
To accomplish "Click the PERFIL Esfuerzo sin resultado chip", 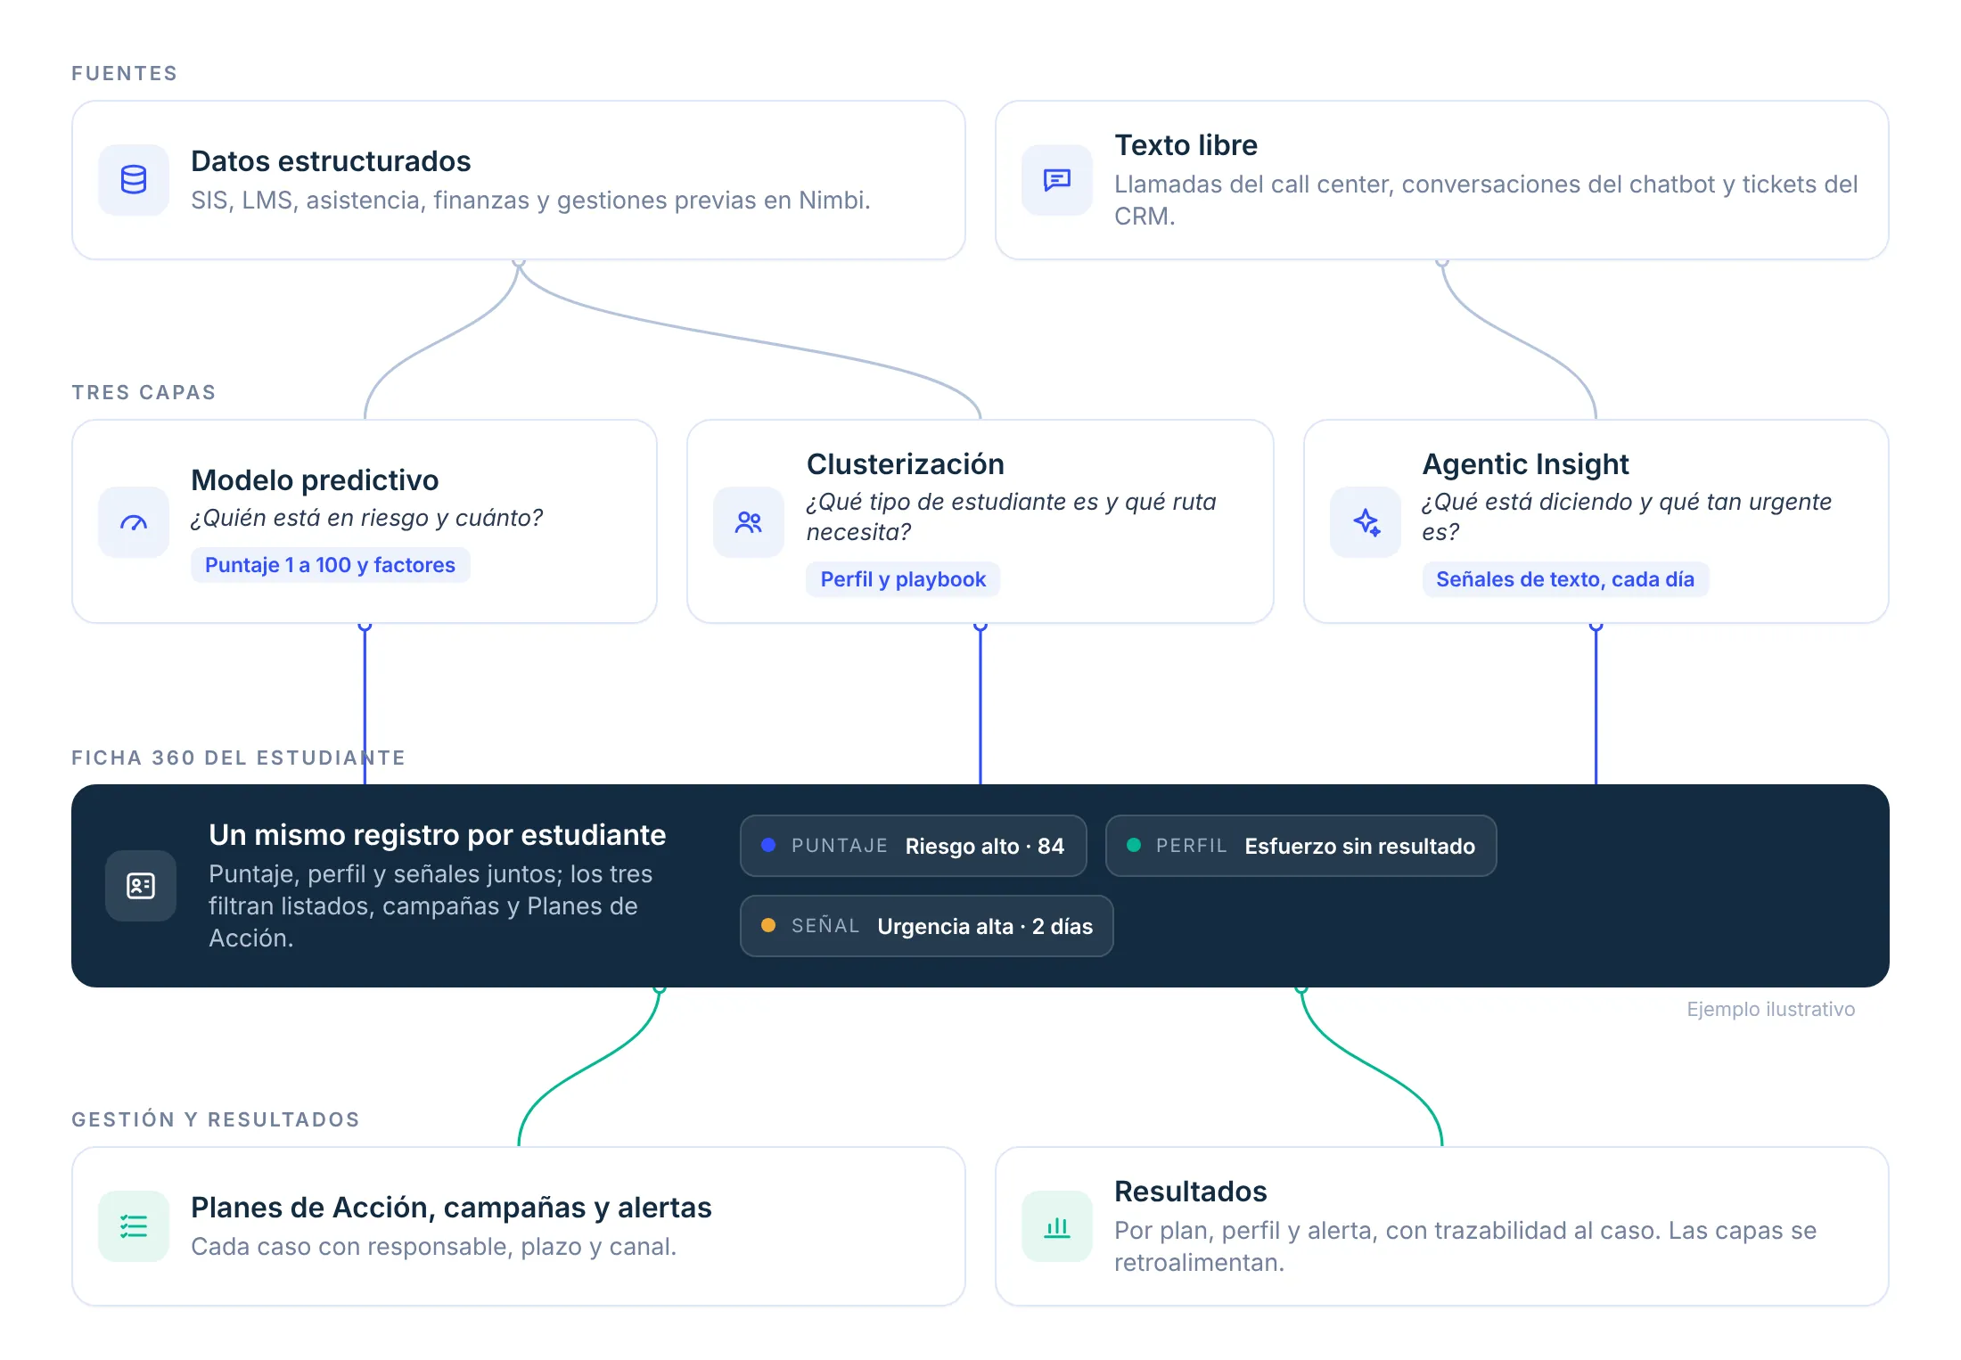I will [1300, 846].
